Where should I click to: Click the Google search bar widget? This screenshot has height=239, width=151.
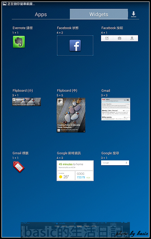[x=115, y=163]
